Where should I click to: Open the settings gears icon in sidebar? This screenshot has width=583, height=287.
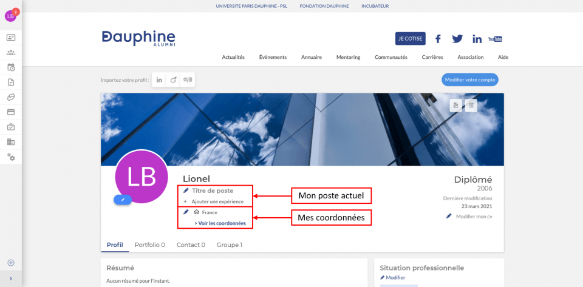point(11,157)
